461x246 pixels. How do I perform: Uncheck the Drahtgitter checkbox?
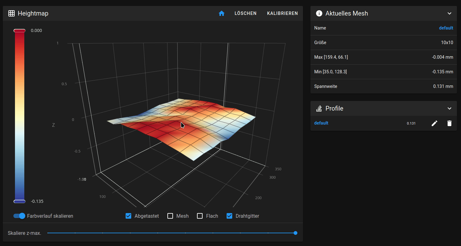click(x=229, y=216)
